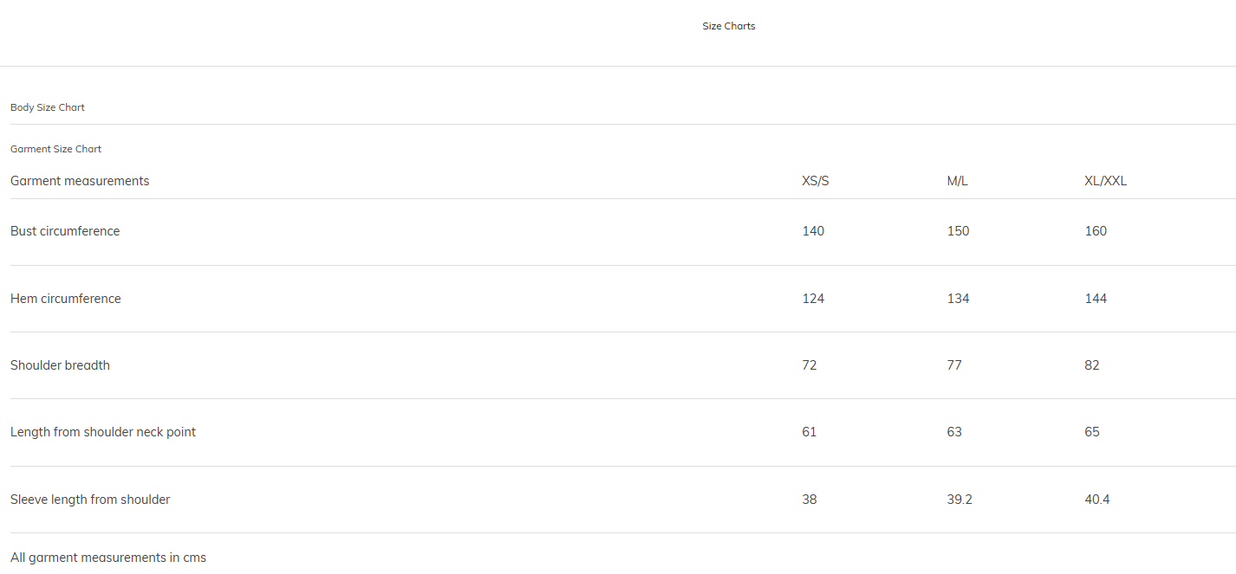Click the bust value 160 for XL/XXL

1096,231
